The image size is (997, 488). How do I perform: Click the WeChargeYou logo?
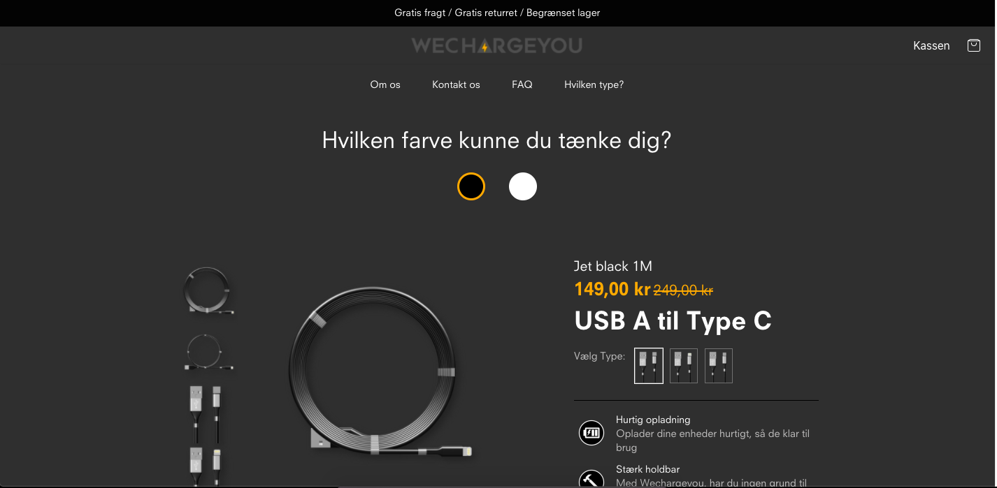(497, 46)
